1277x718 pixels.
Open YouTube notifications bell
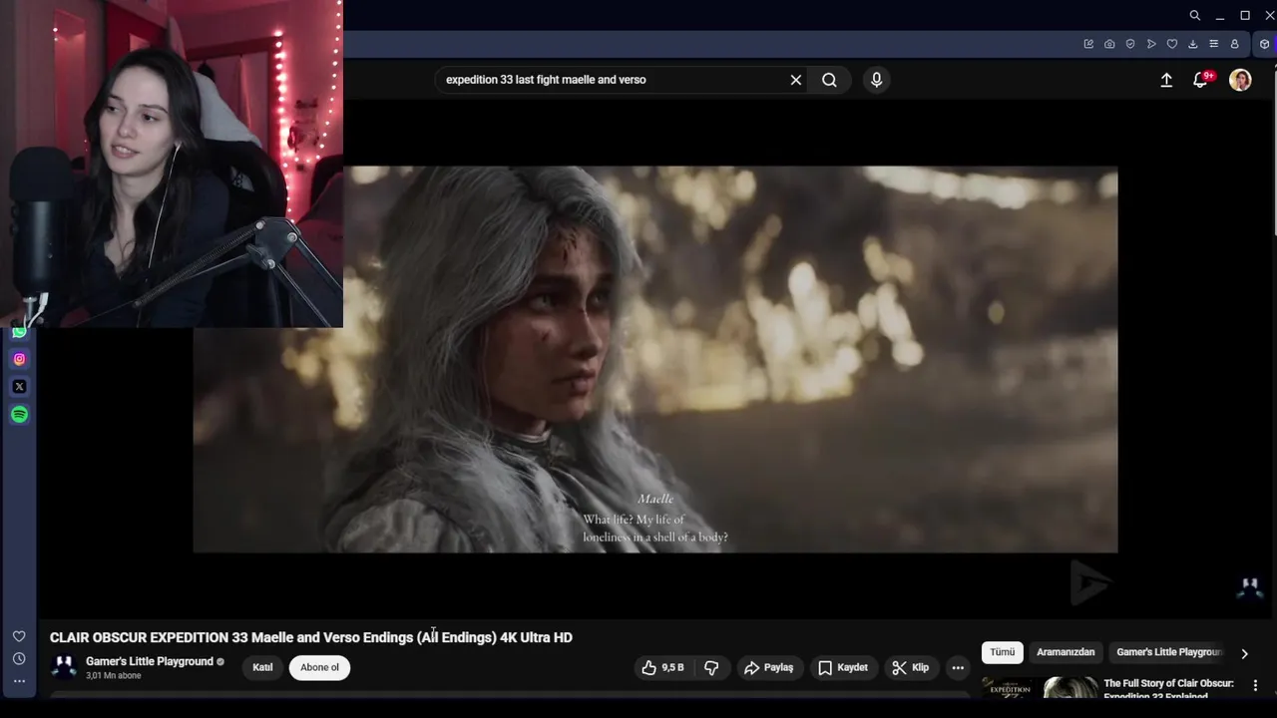(1201, 80)
